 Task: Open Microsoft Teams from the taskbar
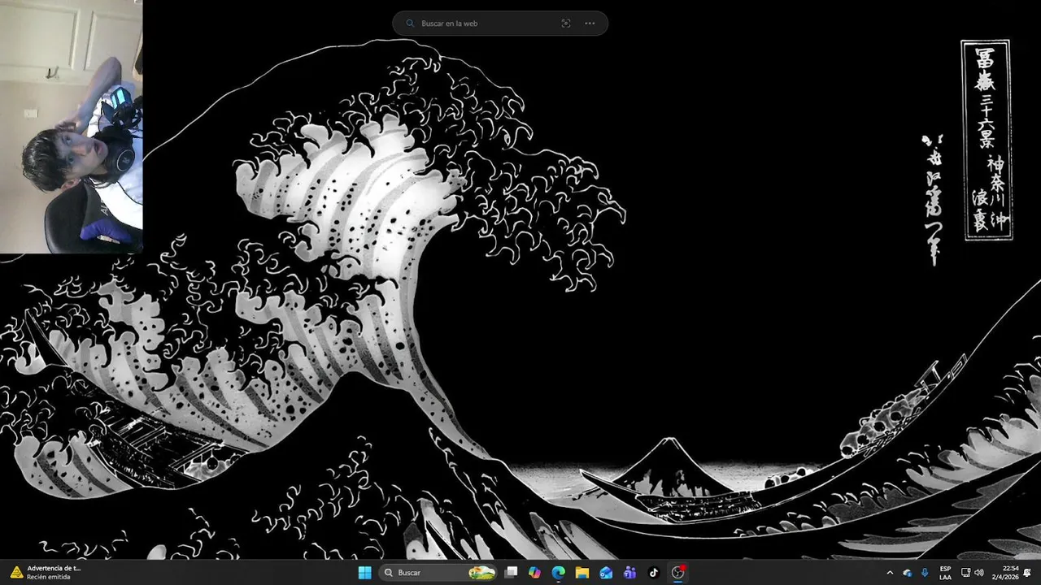(629, 572)
